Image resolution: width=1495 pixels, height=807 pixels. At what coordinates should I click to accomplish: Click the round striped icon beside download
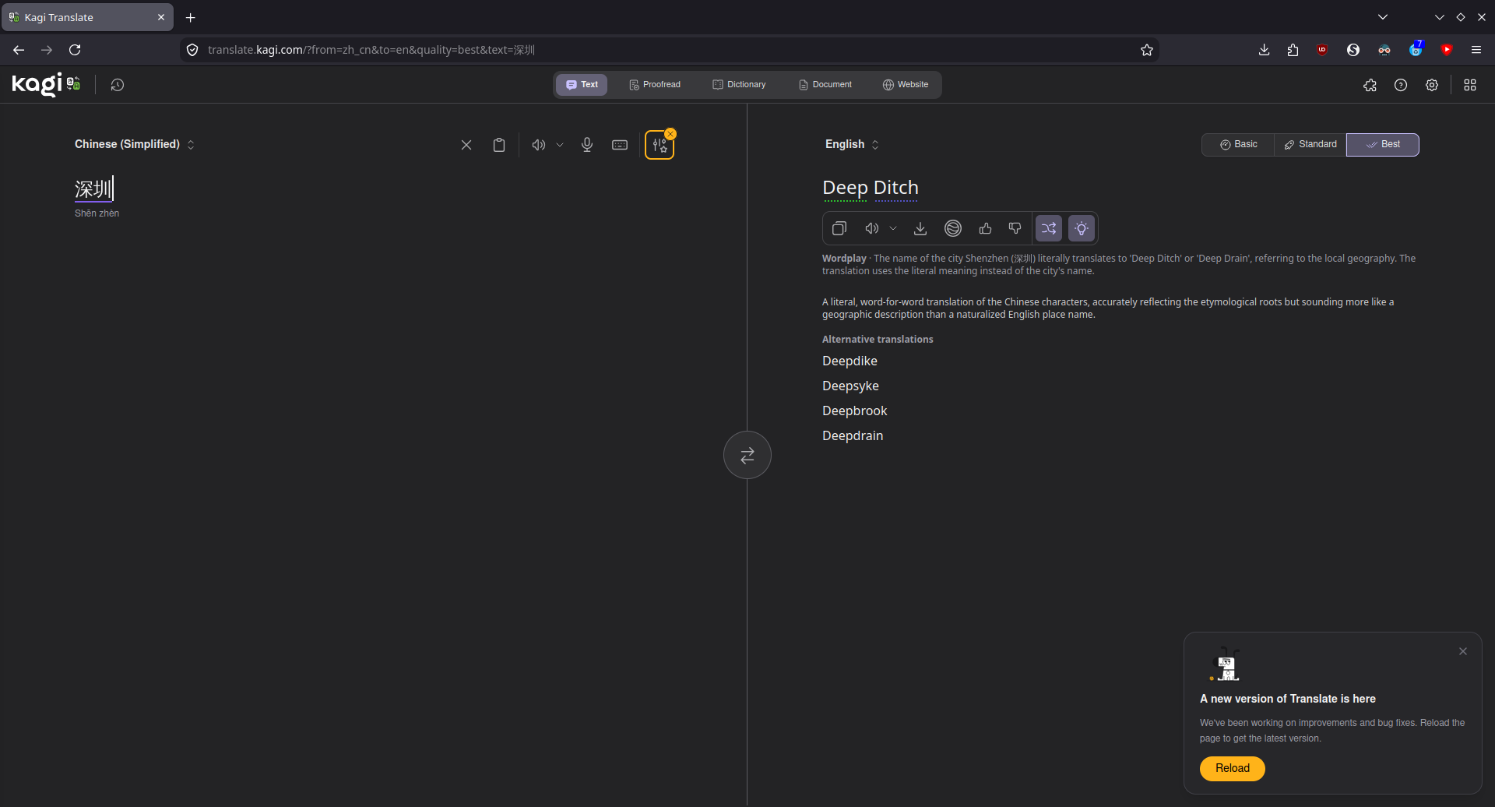(953, 228)
